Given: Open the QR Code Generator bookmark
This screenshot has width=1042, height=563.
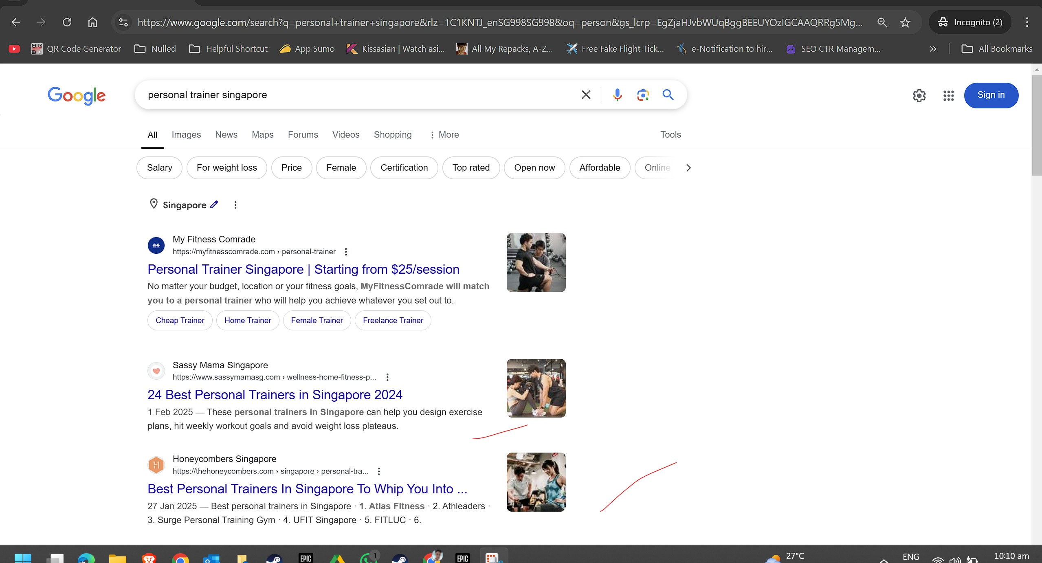Looking at the screenshot, I should click(x=76, y=49).
